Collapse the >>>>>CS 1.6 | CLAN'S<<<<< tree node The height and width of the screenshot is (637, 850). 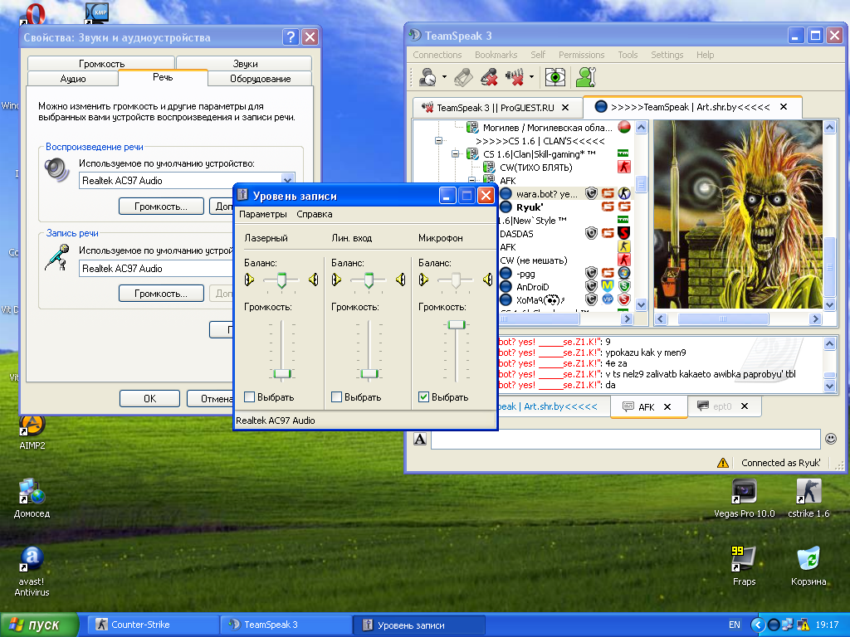pos(438,141)
